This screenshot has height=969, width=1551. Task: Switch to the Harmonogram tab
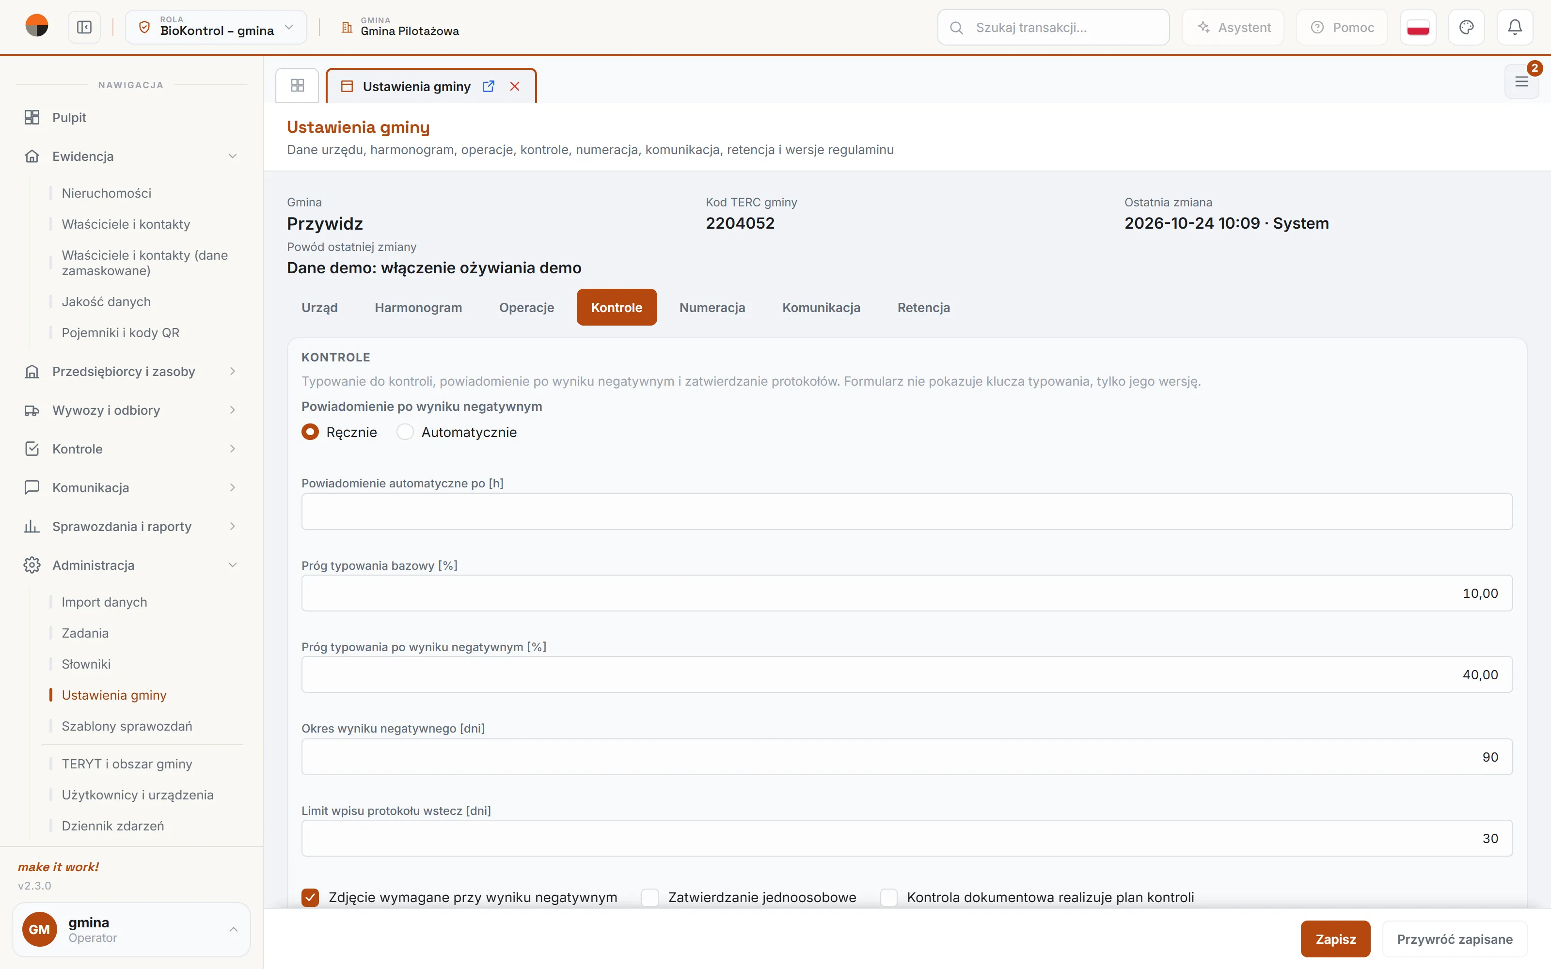point(418,308)
